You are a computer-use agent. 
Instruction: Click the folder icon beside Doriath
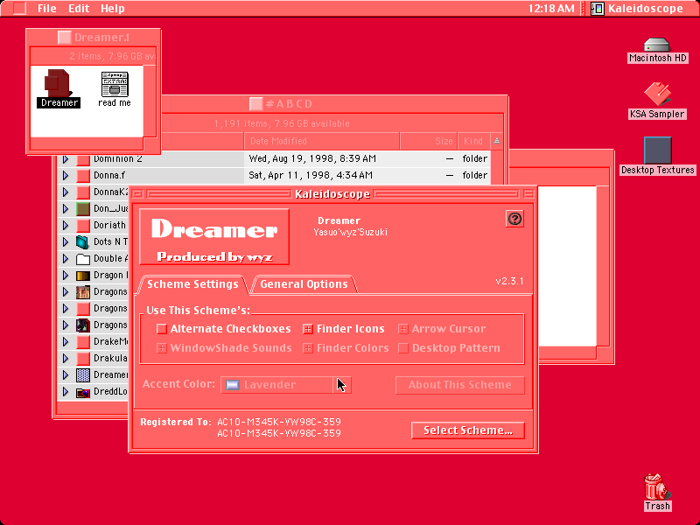(x=83, y=226)
